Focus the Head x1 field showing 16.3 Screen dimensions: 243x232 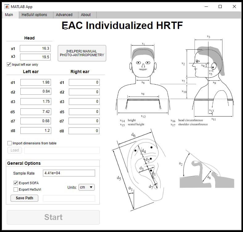(35, 48)
